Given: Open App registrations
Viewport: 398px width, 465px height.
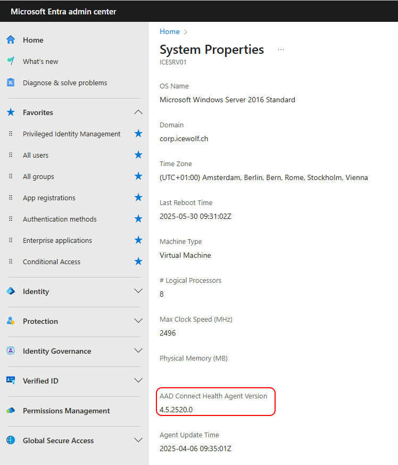Looking at the screenshot, I should click(49, 198).
